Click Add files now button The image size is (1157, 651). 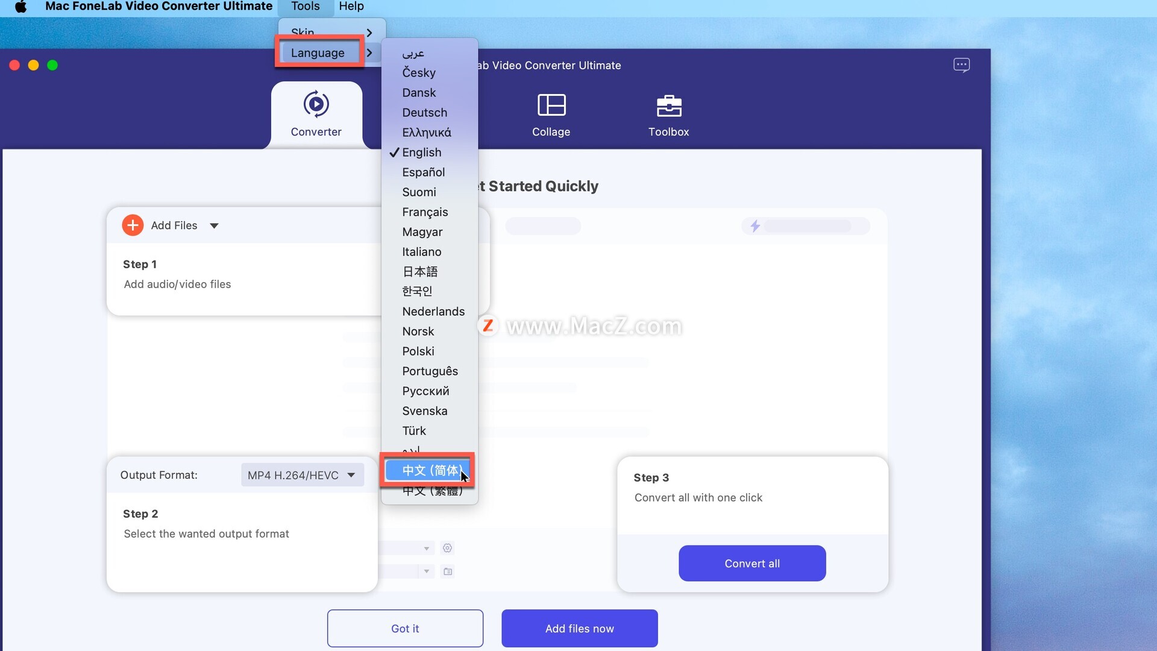click(x=579, y=628)
